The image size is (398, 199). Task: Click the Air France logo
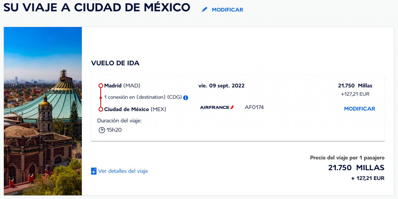(x=217, y=107)
